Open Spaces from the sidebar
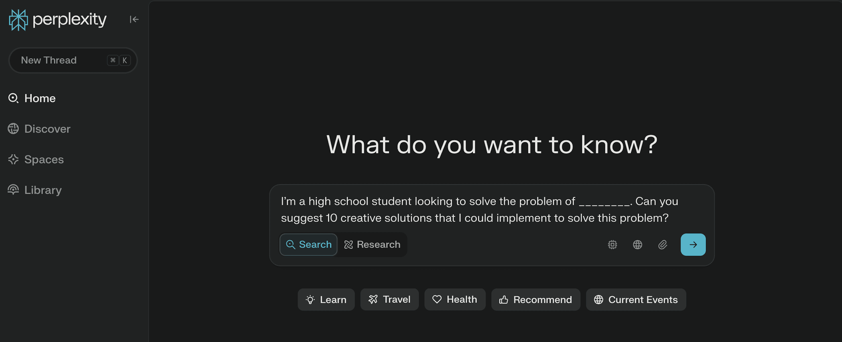This screenshot has height=342, width=842. (x=36, y=160)
